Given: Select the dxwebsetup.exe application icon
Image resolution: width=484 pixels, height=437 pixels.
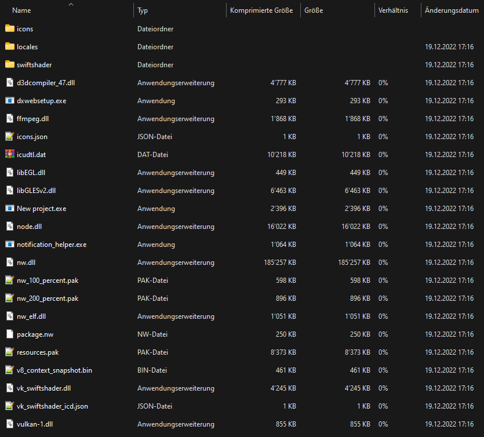Looking at the screenshot, I should 10,101.
